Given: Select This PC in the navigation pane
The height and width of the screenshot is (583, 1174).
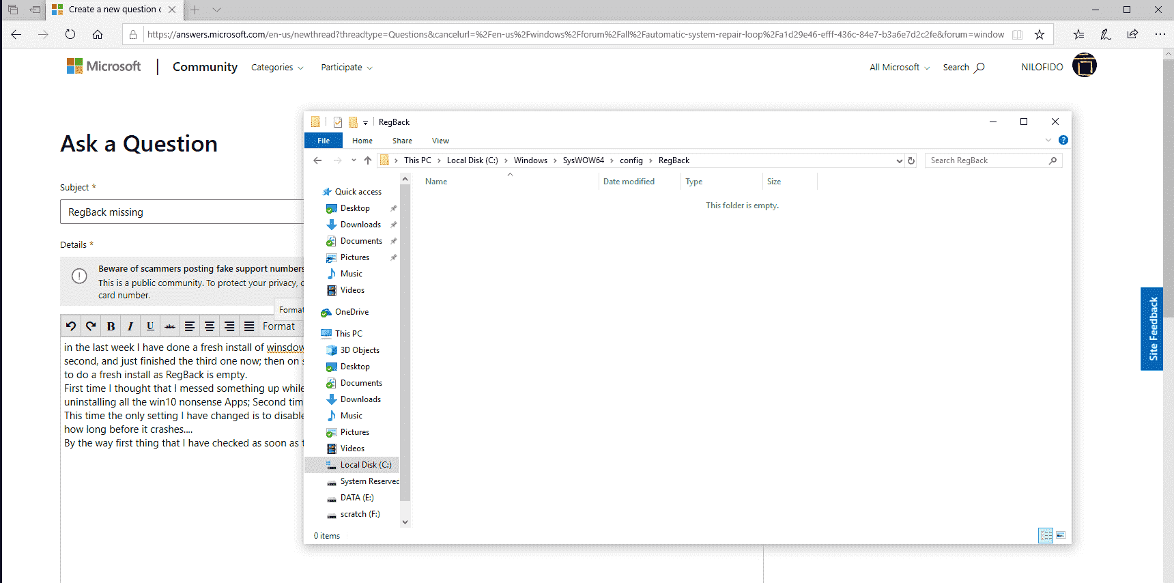Looking at the screenshot, I should [x=348, y=334].
